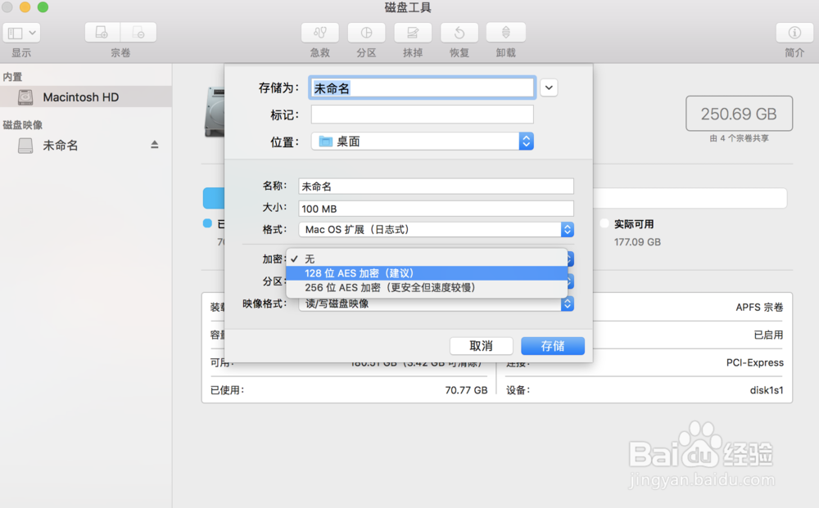Click the 内置 sidebar section header
The image size is (819, 508).
click(x=12, y=77)
